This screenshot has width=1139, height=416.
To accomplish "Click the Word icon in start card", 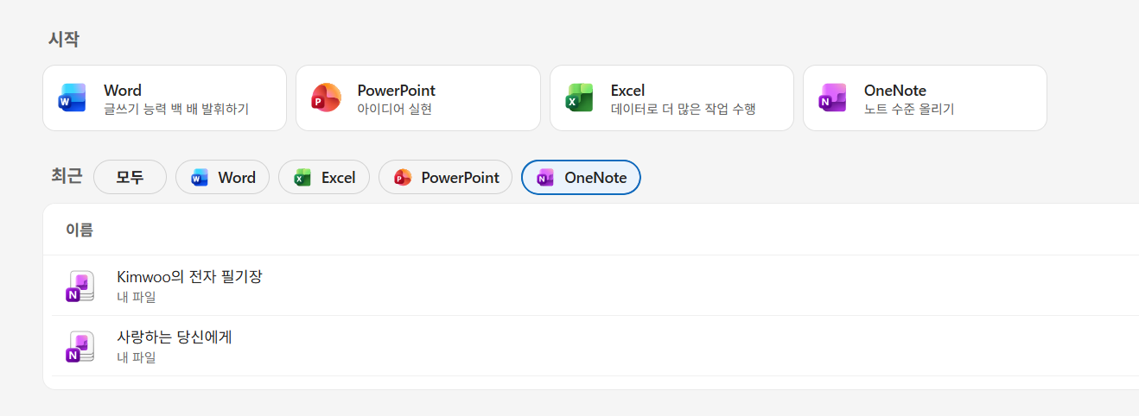I will [73, 98].
